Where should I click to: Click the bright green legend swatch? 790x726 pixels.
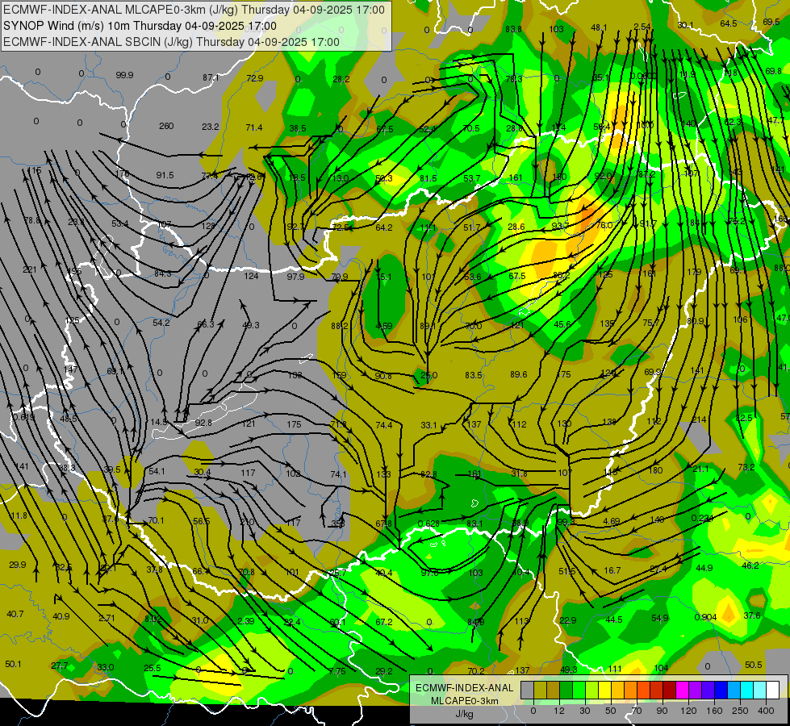579,690
